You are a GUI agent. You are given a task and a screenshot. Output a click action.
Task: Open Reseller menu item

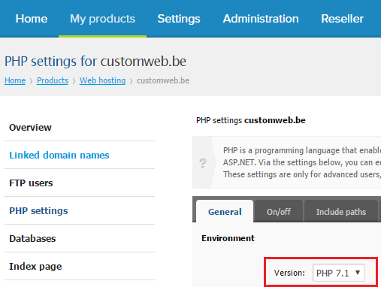click(342, 19)
